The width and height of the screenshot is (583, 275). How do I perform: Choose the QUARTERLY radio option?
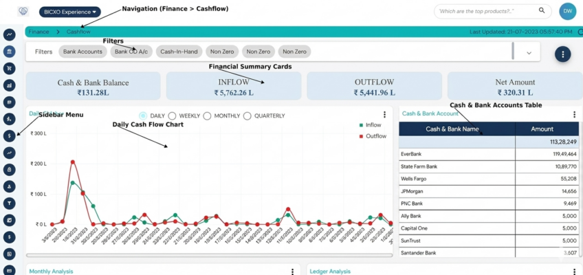pyautogui.click(x=248, y=115)
